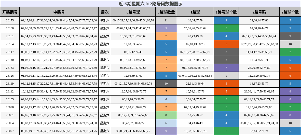Select issue number 26098

tap(10, 107)
